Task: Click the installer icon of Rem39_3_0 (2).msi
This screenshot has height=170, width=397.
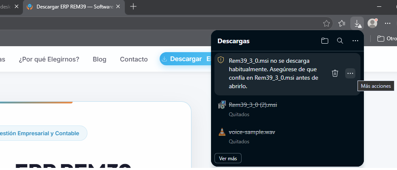Action: point(222,105)
